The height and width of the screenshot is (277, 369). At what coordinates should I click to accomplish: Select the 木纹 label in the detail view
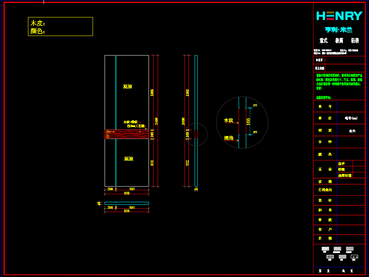pos(228,120)
